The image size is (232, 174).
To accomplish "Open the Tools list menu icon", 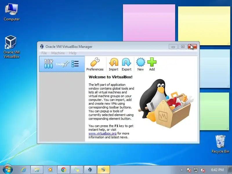I will (75, 64).
